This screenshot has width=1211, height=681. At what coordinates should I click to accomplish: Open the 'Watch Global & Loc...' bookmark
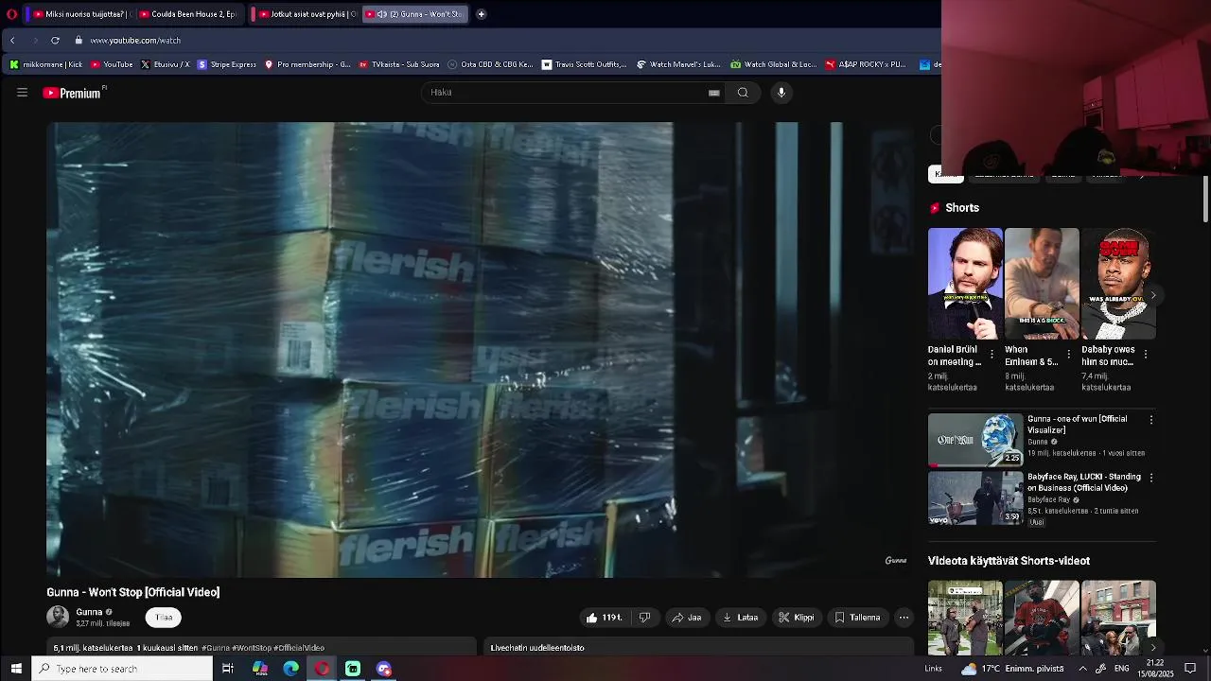(x=773, y=64)
